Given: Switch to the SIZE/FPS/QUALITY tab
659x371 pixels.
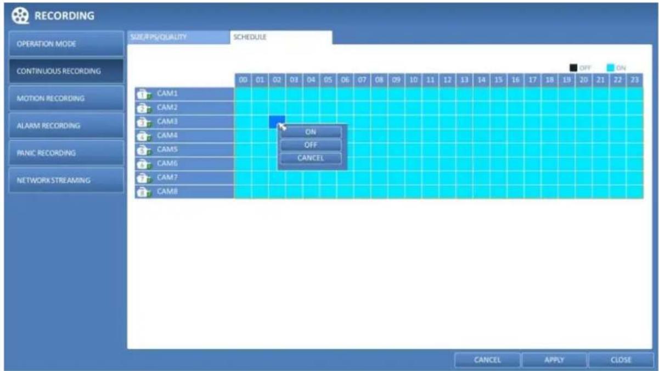Looking at the screenshot, I should 178,37.
